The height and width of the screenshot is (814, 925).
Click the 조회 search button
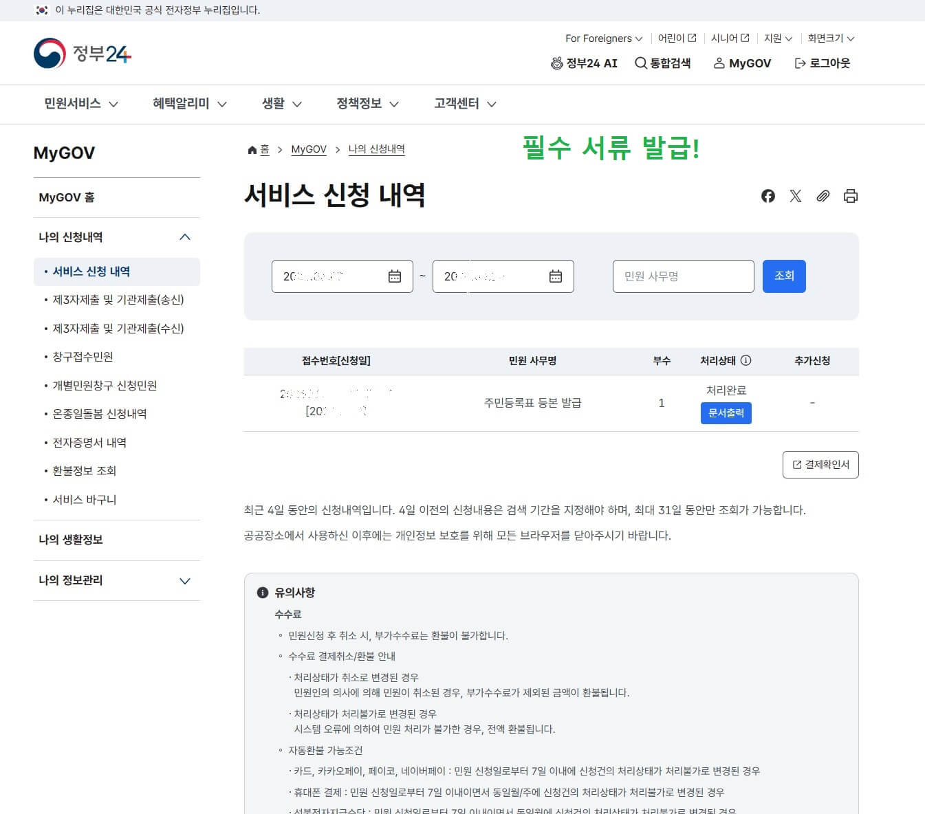(x=784, y=276)
